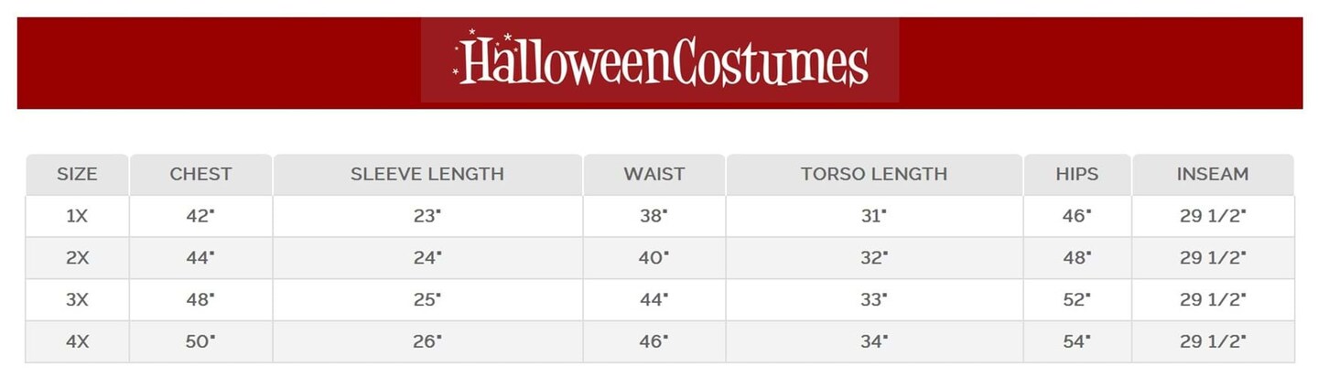Select the 34" torso length cell

(x=874, y=341)
